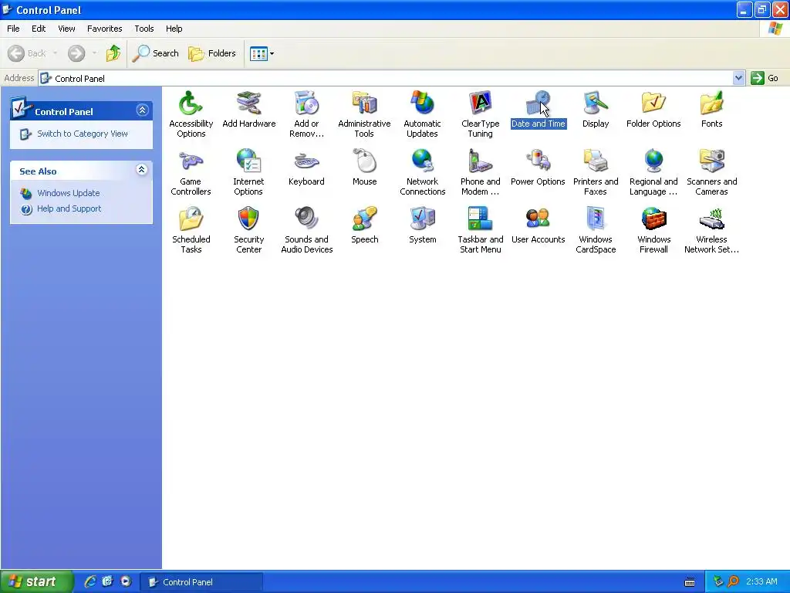Select the Mouse icon

(364, 161)
